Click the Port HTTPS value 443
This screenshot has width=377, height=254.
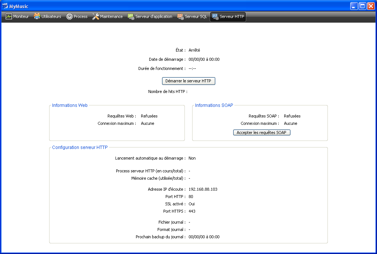192,211
